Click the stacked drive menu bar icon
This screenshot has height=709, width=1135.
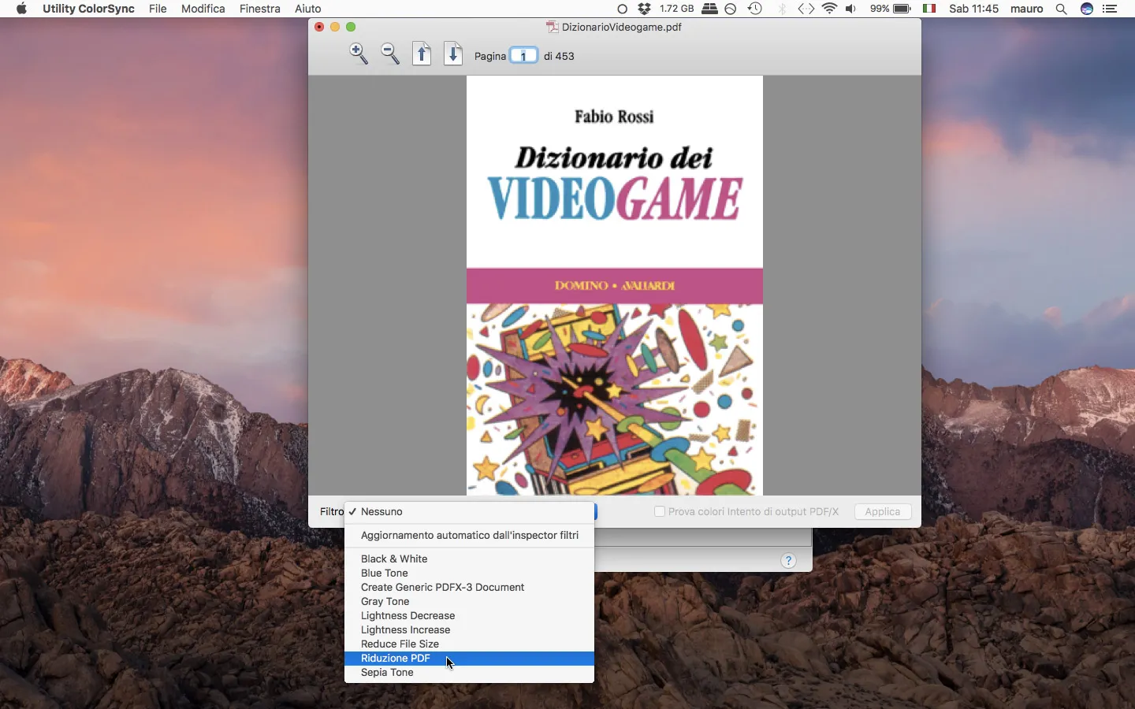(709, 9)
